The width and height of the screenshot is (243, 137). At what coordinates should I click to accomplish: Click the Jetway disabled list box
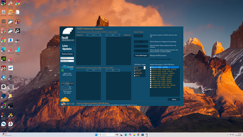click(x=118, y=51)
